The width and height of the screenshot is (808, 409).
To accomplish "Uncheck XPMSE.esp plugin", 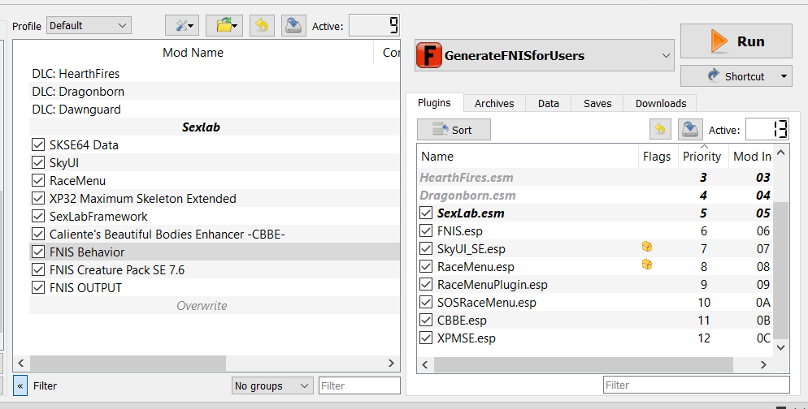I will 426,338.
